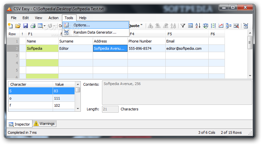262x145 pixels.
Task: Select the character row 'f' 102
Action: [41, 105]
